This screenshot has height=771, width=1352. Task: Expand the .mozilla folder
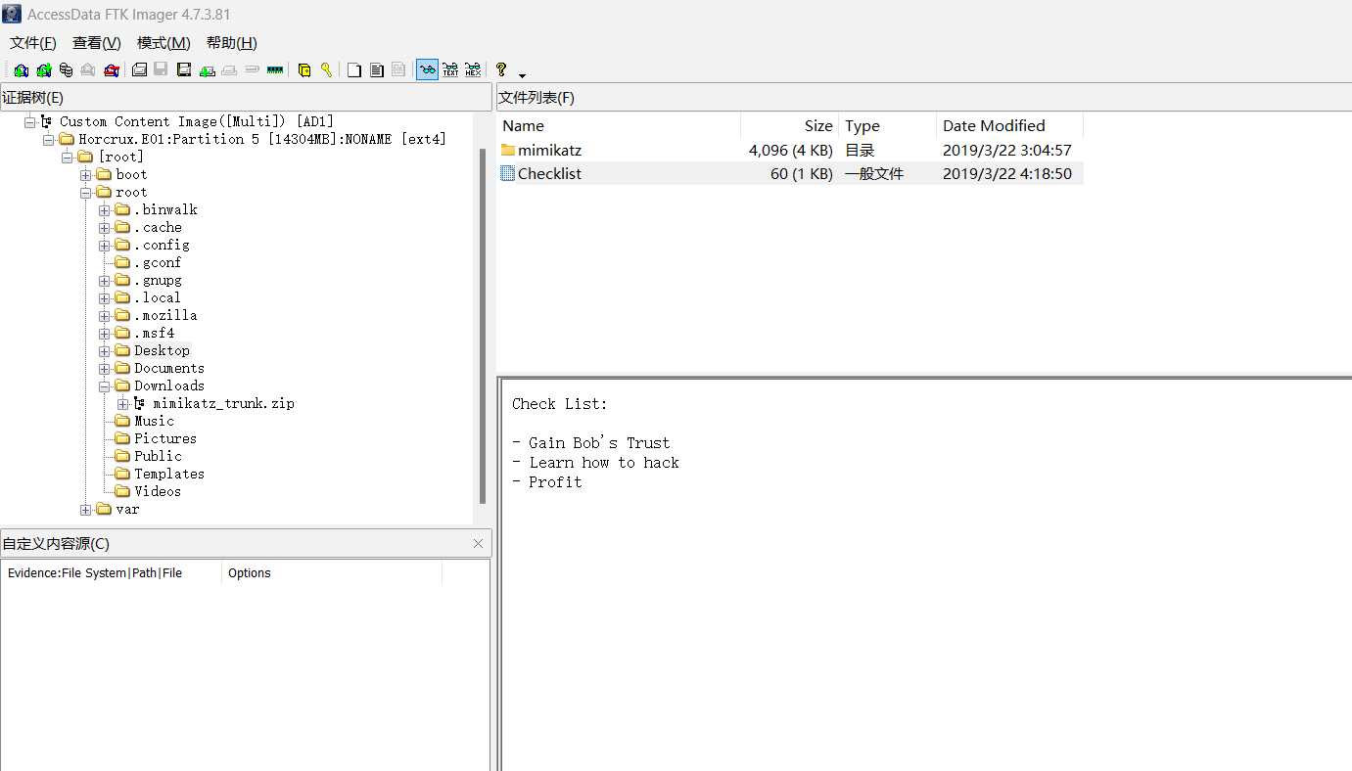pyautogui.click(x=104, y=315)
